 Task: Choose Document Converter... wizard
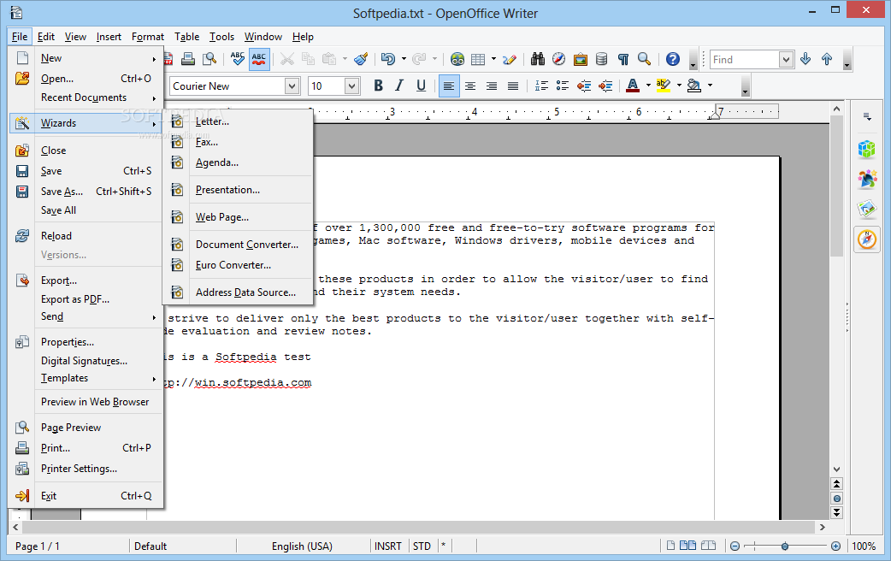click(238, 245)
